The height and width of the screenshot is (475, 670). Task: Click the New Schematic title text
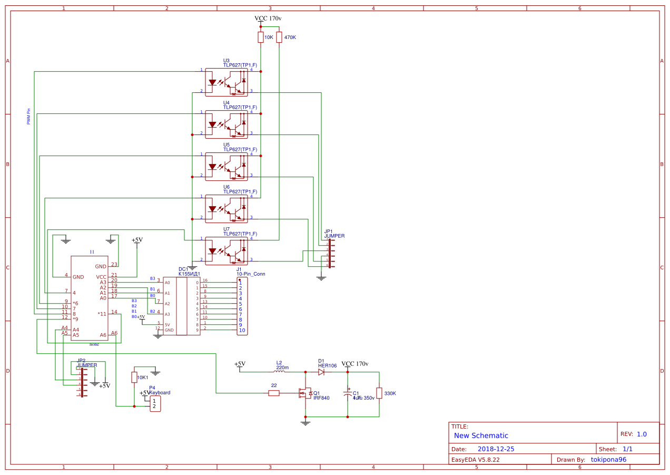coord(481,435)
